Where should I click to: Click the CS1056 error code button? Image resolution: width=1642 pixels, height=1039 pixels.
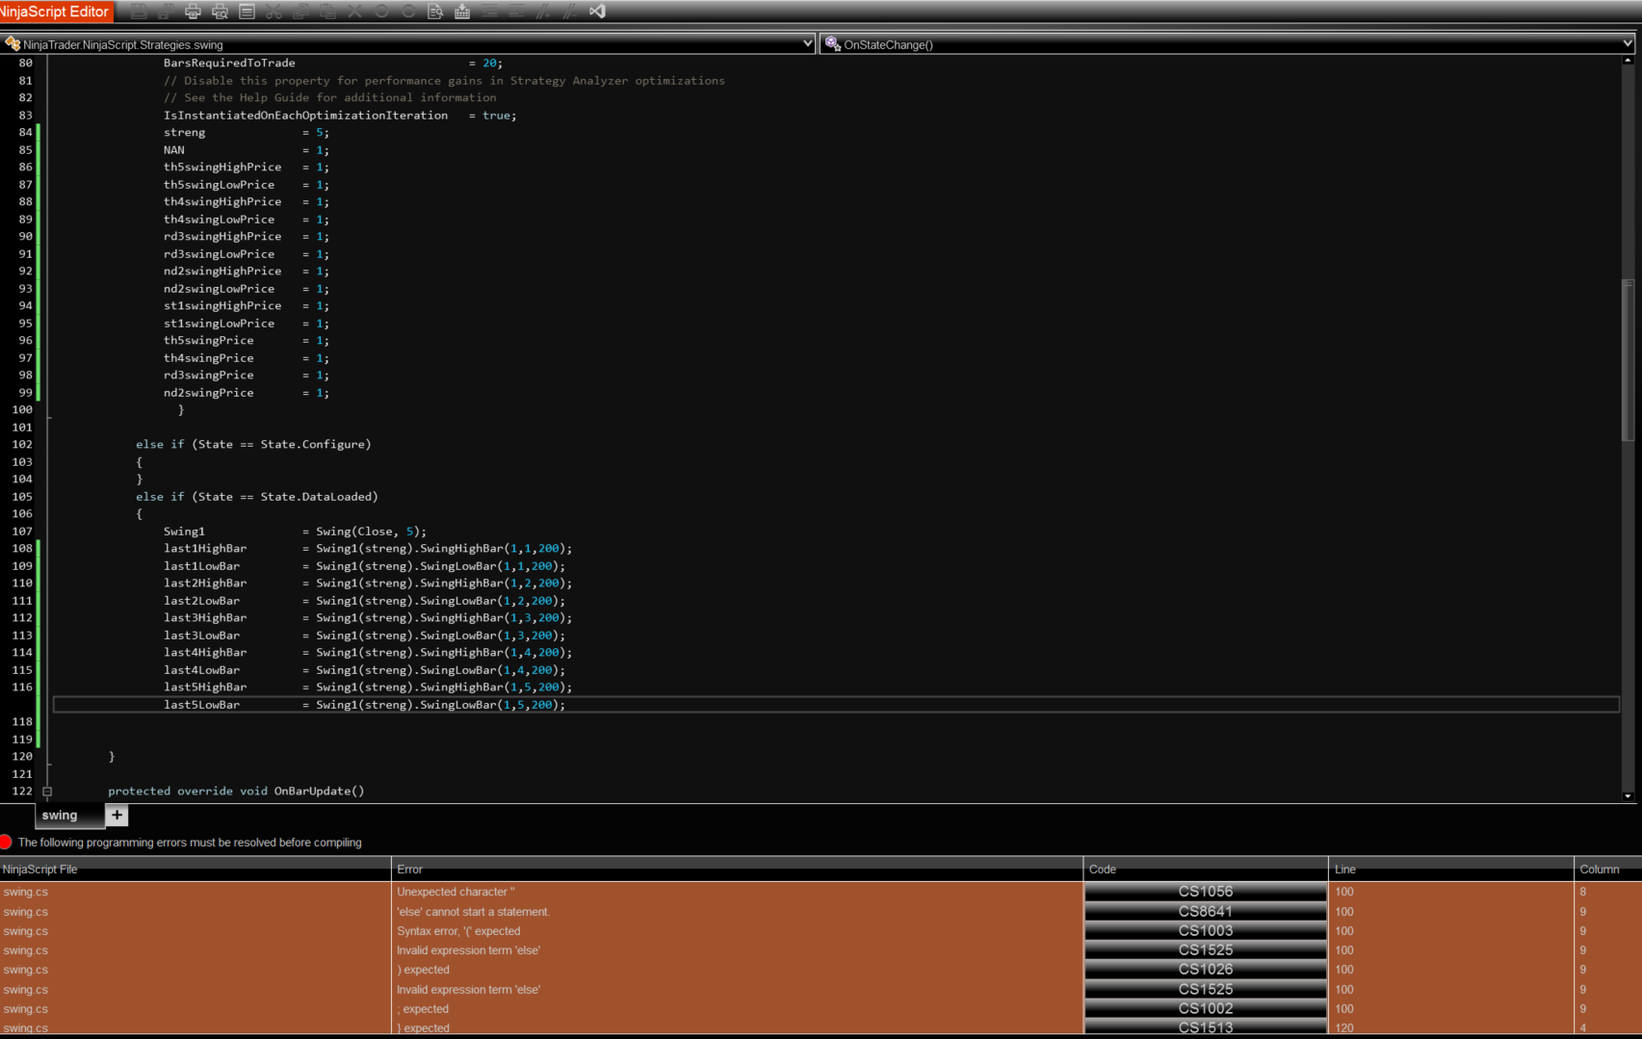click(x=1205, y=892)
